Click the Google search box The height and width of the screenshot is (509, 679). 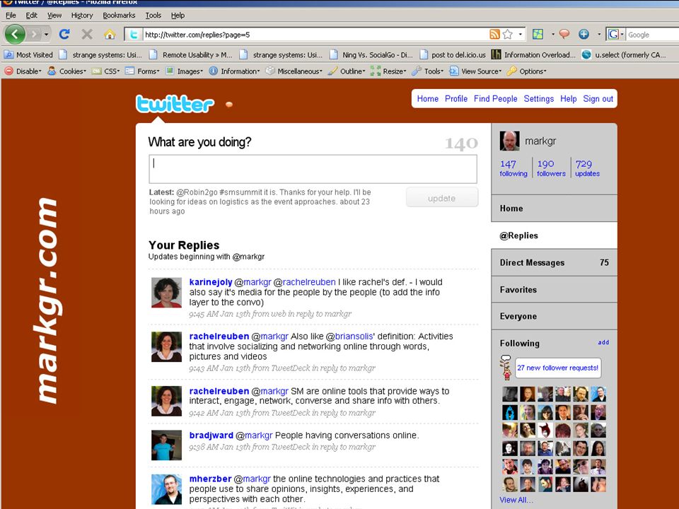coord(652,35)
